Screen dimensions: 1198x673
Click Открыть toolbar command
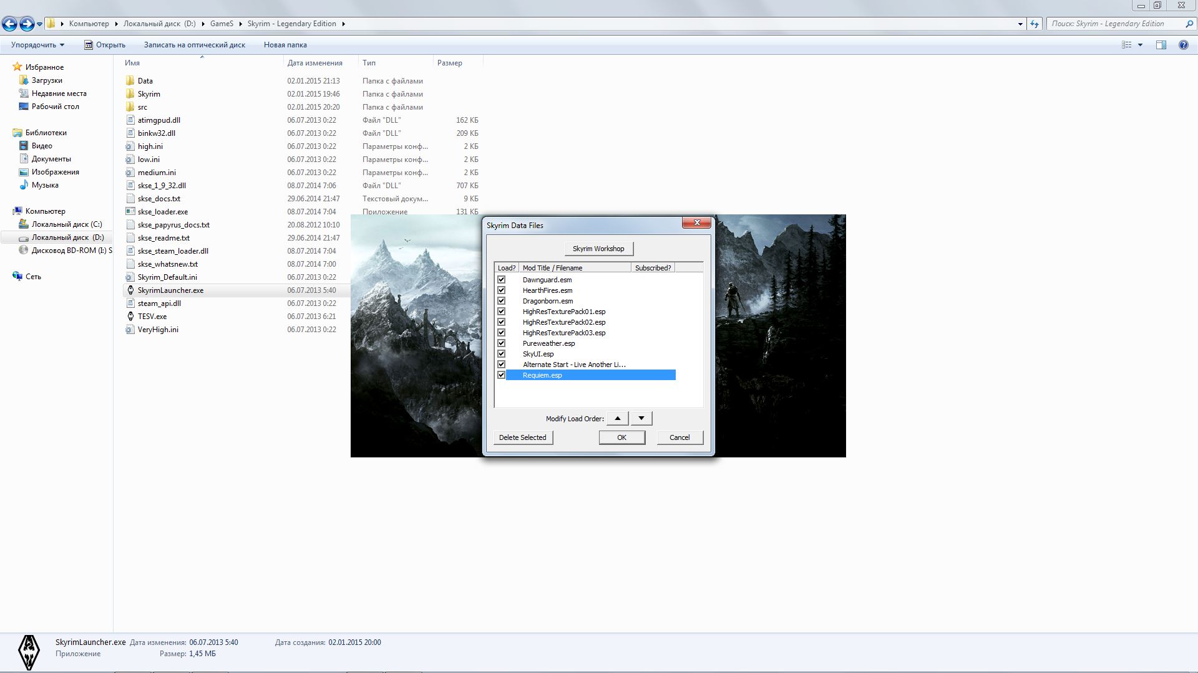coord(105,45)
